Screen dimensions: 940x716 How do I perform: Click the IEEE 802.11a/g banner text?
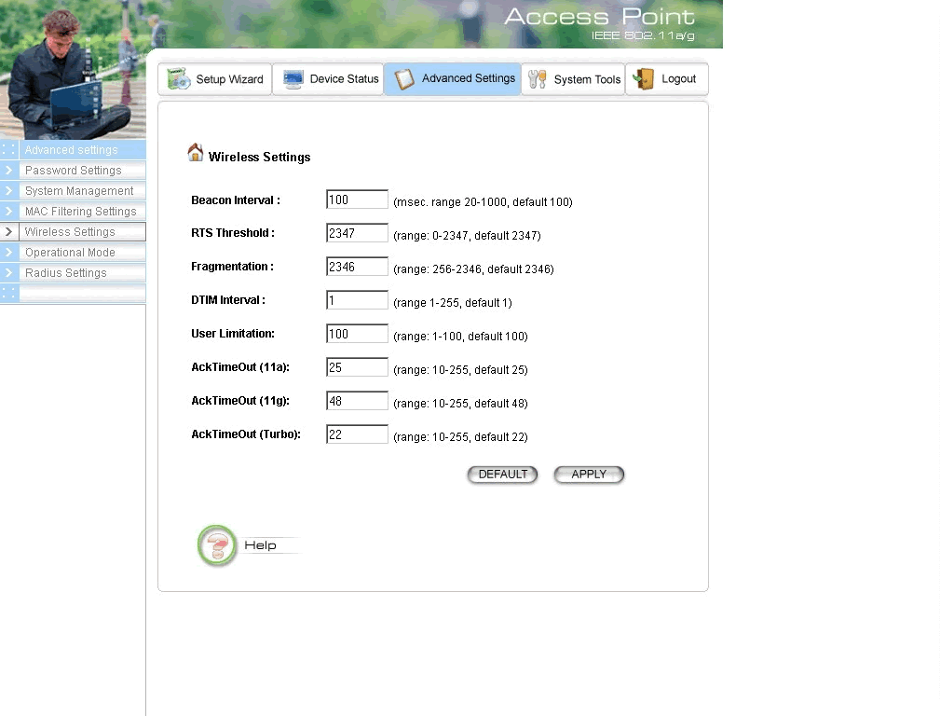[x=643, y=36]
